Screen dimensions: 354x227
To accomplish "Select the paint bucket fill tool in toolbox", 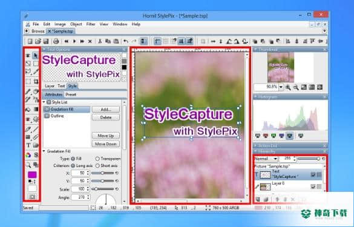I will click(28, 110).
